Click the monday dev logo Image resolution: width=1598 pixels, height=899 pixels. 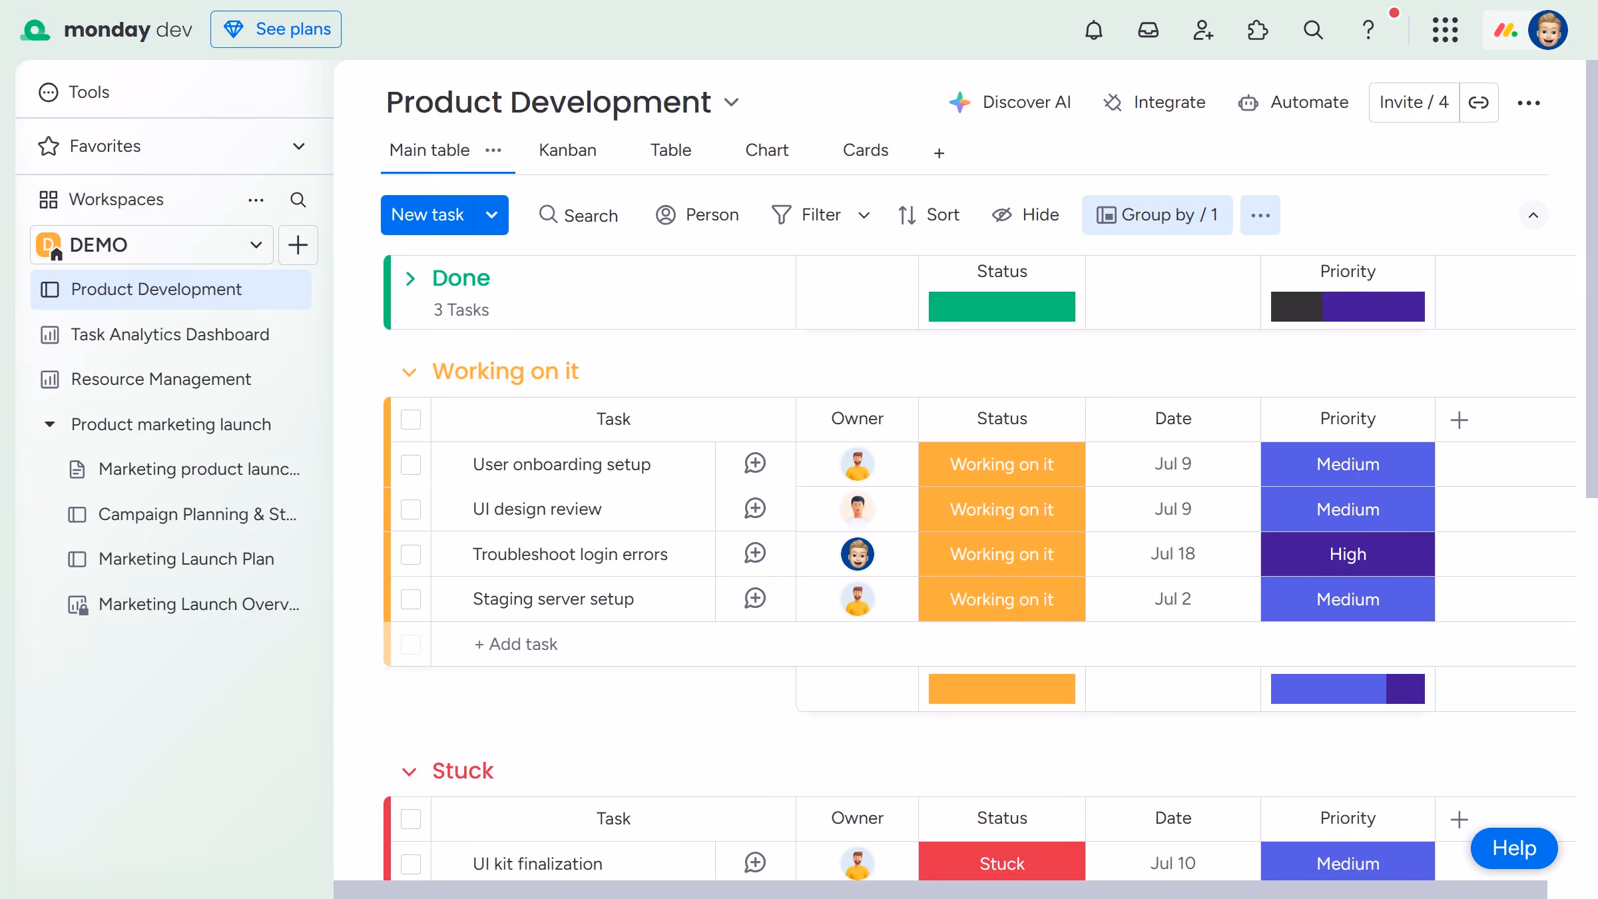[x=107, y=29]
